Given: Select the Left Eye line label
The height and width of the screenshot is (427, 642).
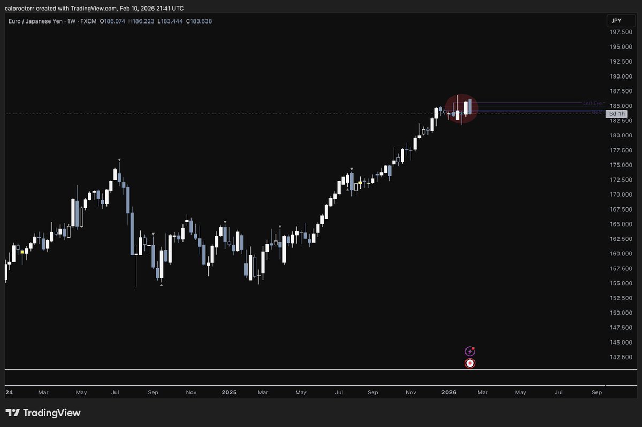Looking at the screenshot, I should point(592,103).
